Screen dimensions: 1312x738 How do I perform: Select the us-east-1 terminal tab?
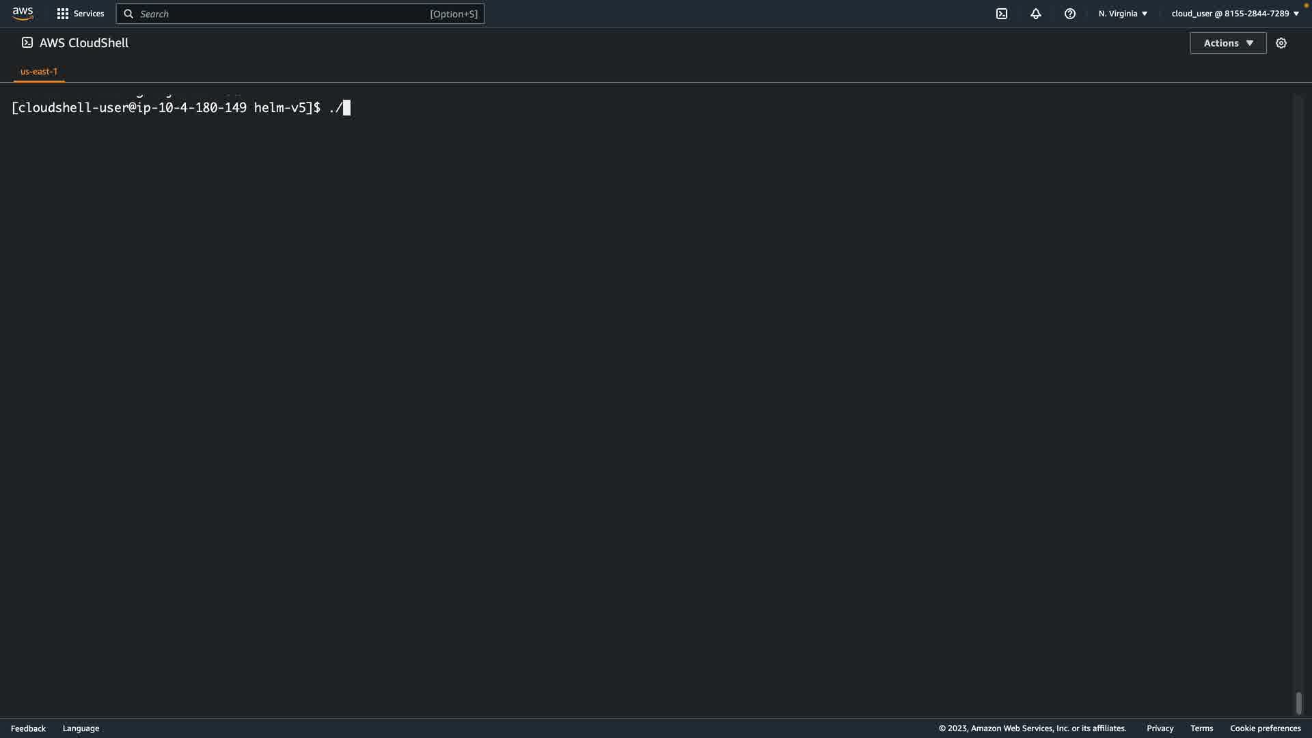click(39, 71)
